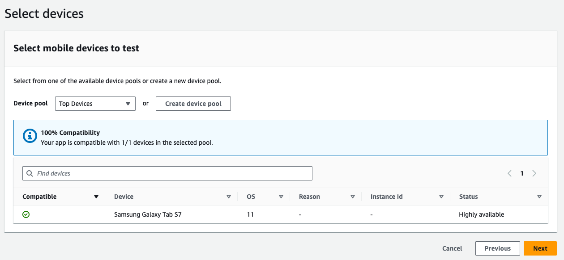564x260 pixels.
Task: Click the Compatible column sort triangle
Action: [96, 197]
